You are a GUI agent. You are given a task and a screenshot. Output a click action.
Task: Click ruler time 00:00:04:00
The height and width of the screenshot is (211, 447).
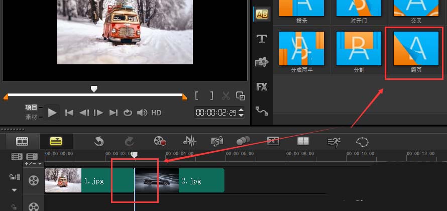[180, 154]
